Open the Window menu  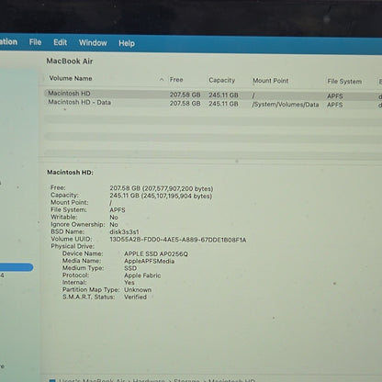pos(93,42)
